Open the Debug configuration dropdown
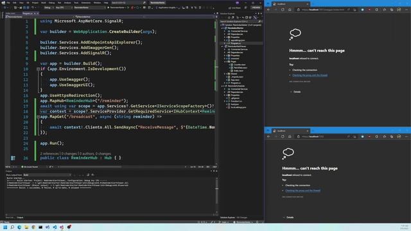This screenshot has height=231, width=411. click(x=49, y=8)
